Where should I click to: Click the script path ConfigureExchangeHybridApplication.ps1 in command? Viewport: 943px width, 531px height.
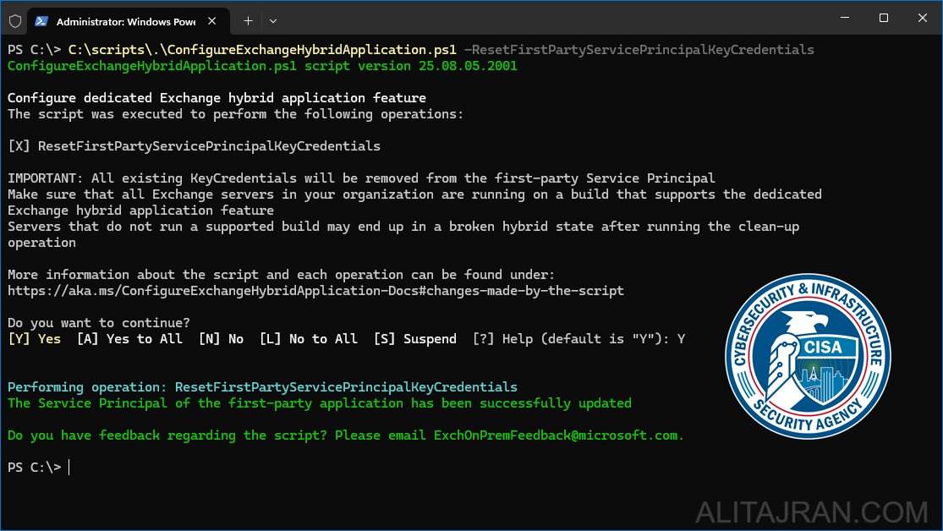click(x=262, y=50)
